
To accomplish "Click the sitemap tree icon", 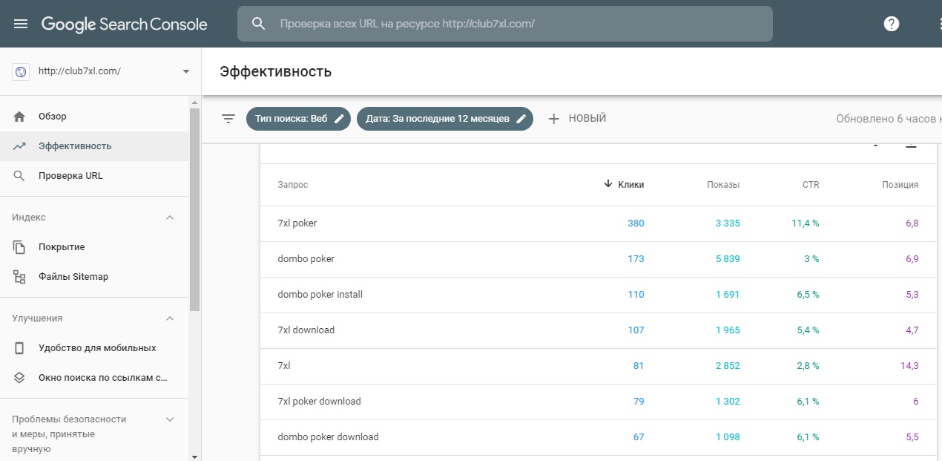I will 20,277.
